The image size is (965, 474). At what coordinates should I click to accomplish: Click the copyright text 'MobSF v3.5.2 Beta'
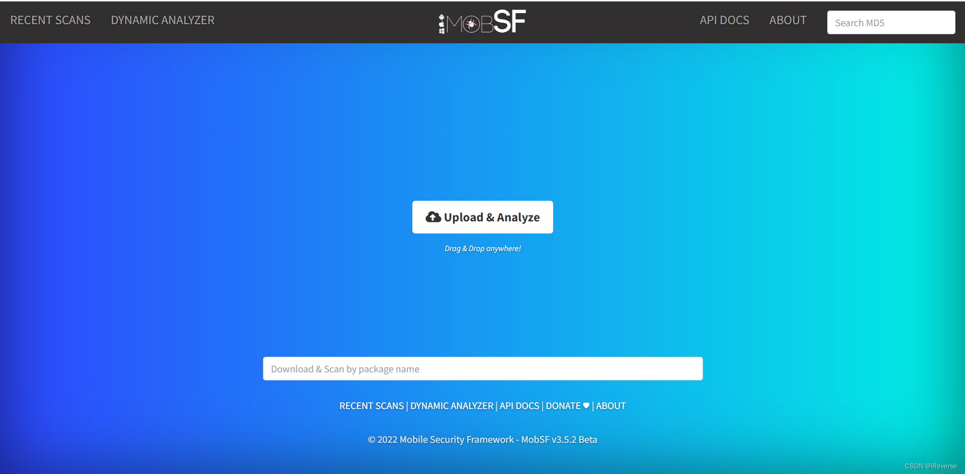[559, 439]
